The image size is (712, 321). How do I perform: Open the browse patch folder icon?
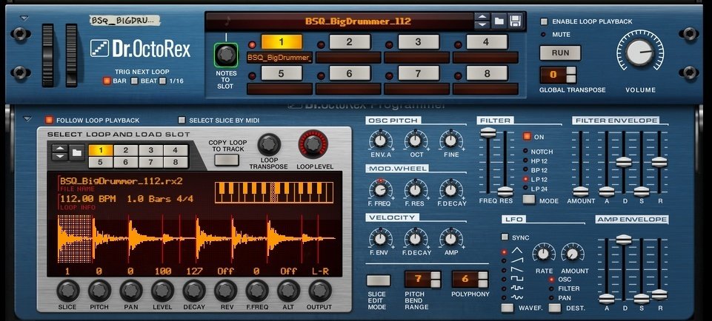click(499, 21)
